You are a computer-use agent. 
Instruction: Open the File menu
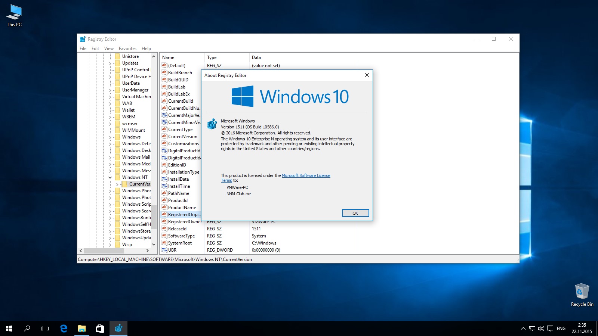point(83,49)
